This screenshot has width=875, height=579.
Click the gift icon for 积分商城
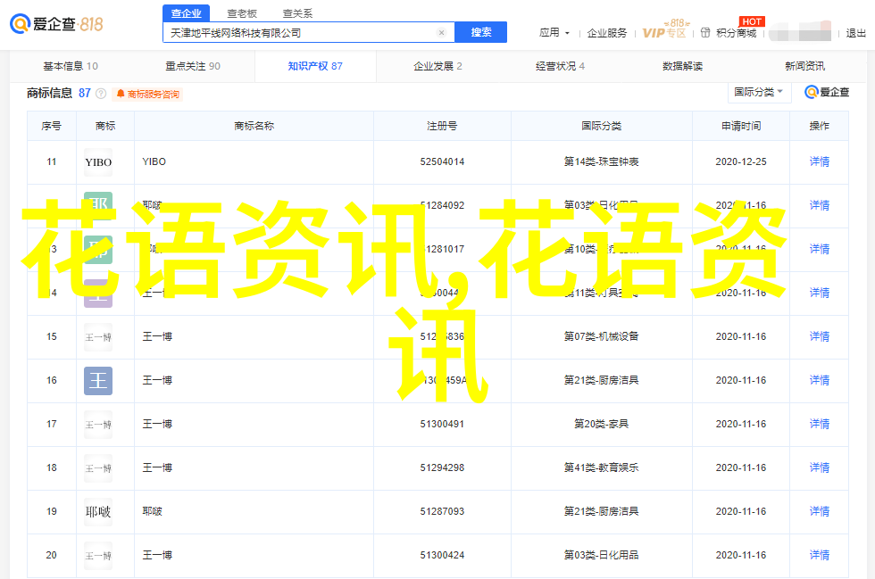point(706,33)
